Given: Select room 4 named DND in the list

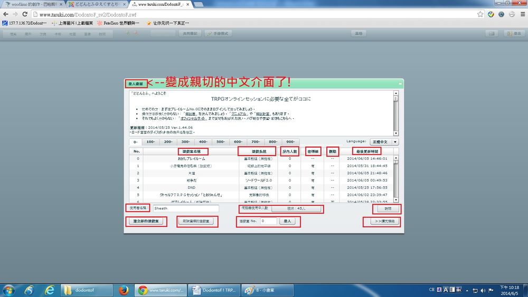Looking at the screenshot, I should tap(191, 187).
